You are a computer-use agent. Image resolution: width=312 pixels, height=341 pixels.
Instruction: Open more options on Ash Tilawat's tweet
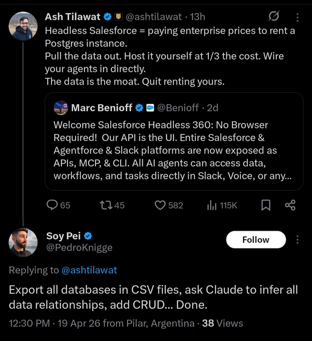(x=297, y=17)
